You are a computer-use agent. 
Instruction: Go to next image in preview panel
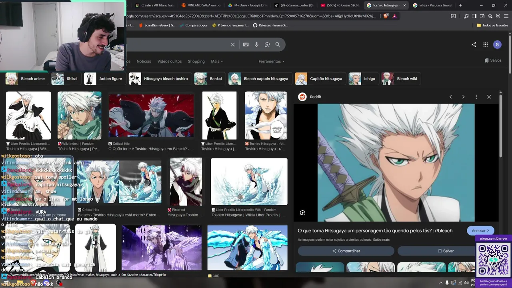[x=463, y=97]
